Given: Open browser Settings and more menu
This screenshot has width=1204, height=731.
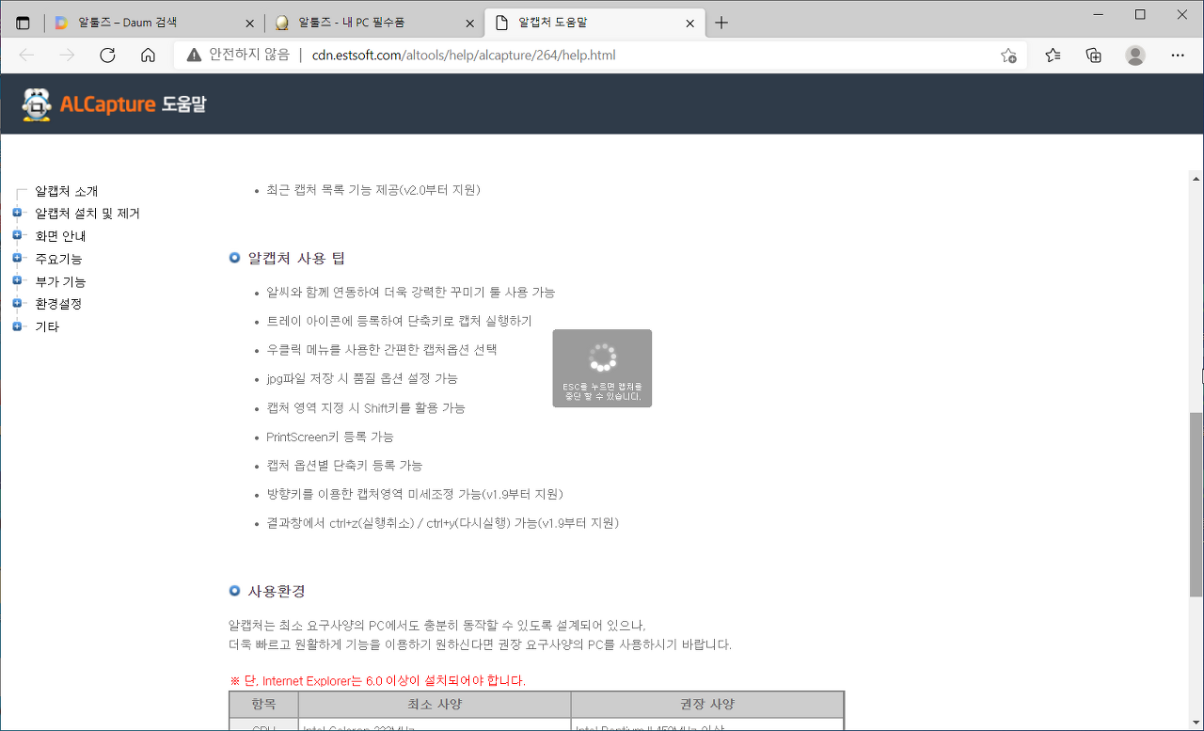Looking at the screenshot, I should (1178, 56).
